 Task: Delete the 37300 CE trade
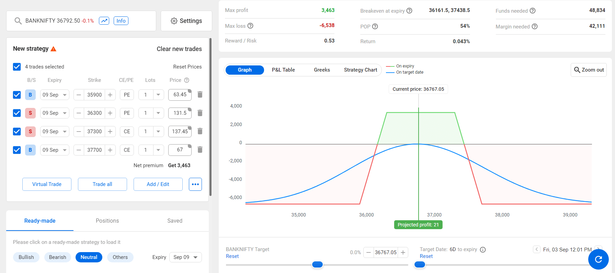[200, 131]
